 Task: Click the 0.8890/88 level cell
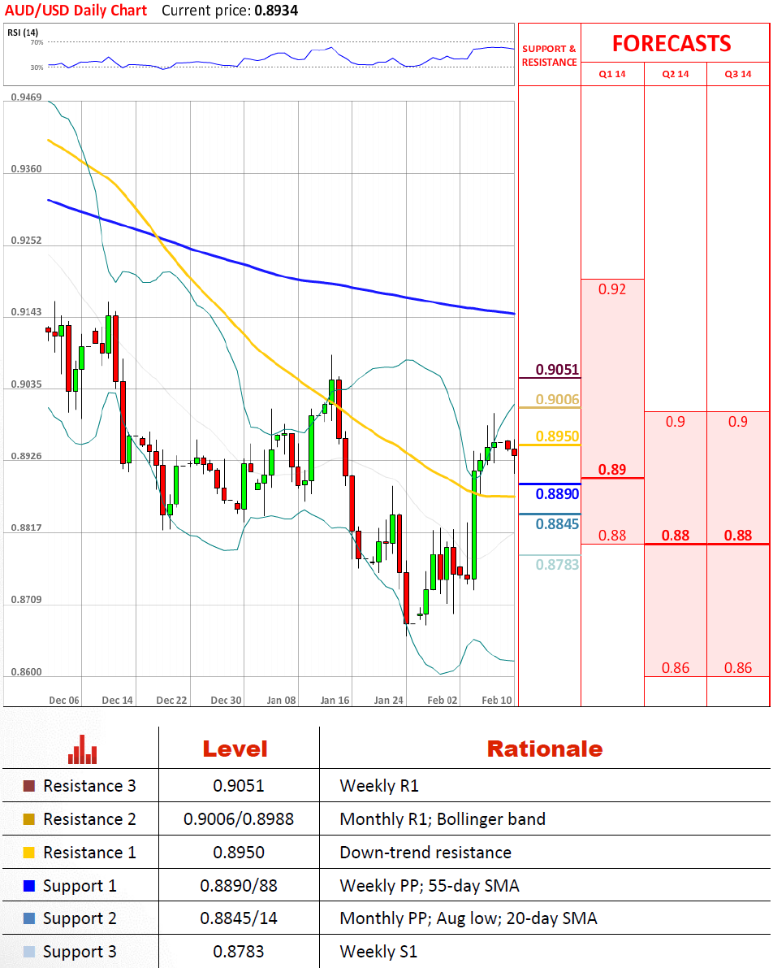tap(239, 886)
